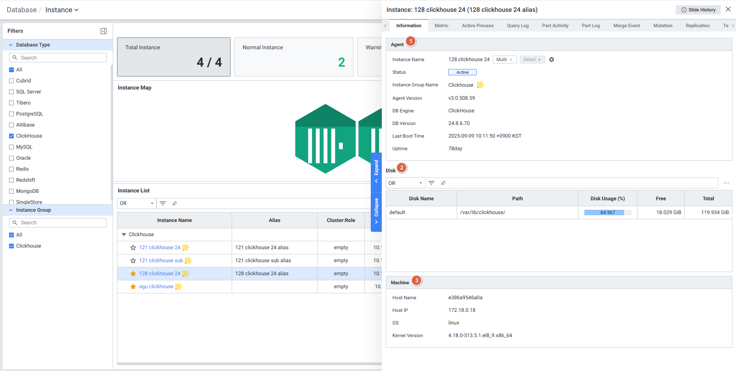Click the Slide History button
736x371 pixels.
coord(698,10)
